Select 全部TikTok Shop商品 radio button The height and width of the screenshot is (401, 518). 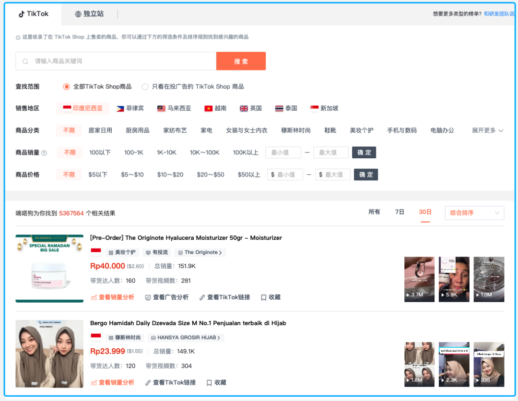pos(67,87)
